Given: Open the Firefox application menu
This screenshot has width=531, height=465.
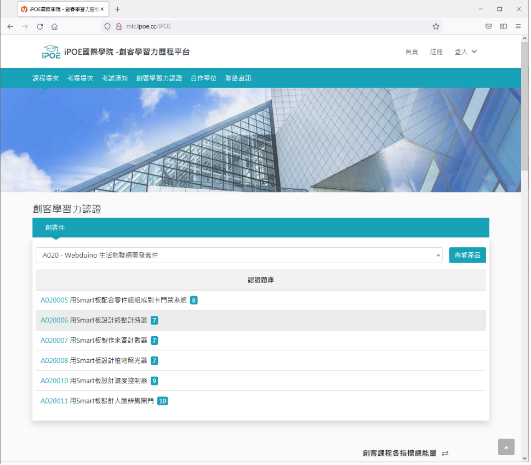Looking at the screenshot, I should click(518, 26).
